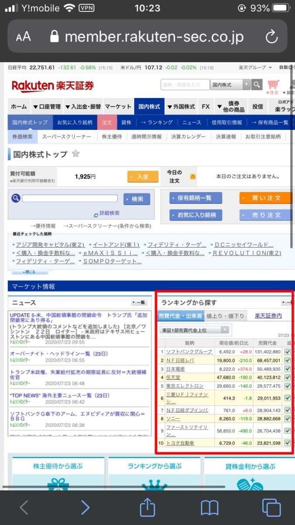Click the news 一覧 button
The height and width of the screenshot is (525, 295).
[x=139, y=302]
